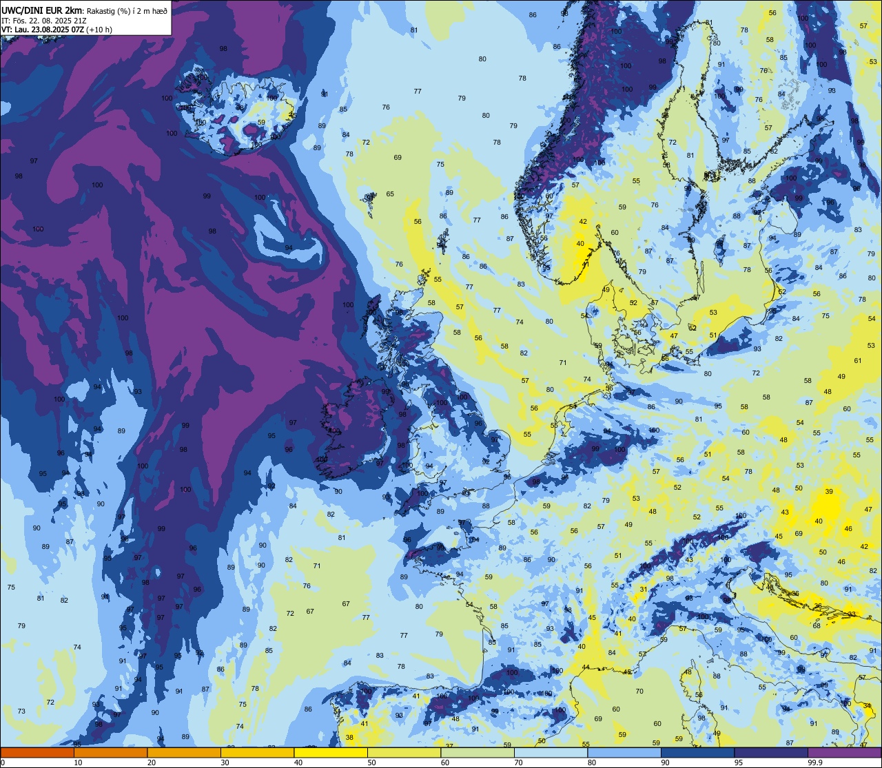This screenshot has width=882, height=768.
Task: Click the 'VT: Lau. 23.08.2025 07Z' valid time
Action: click(x=43, y=30)
